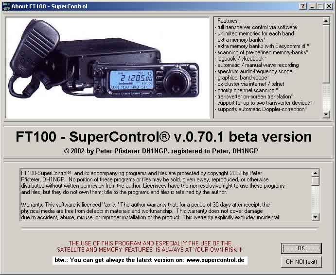Click 'unlimited memories for each band' line
The width and height of the screenshot is (336, 275).
(256, 33)
